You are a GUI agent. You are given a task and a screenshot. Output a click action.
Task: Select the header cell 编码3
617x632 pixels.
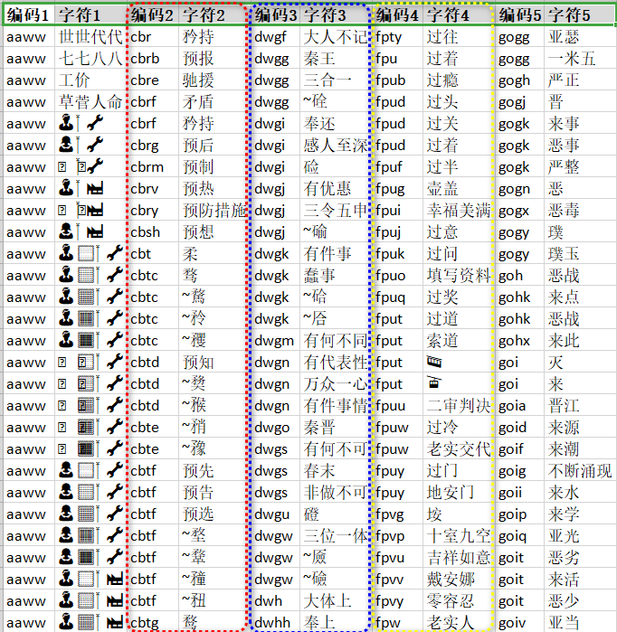(x=276, y=15)
